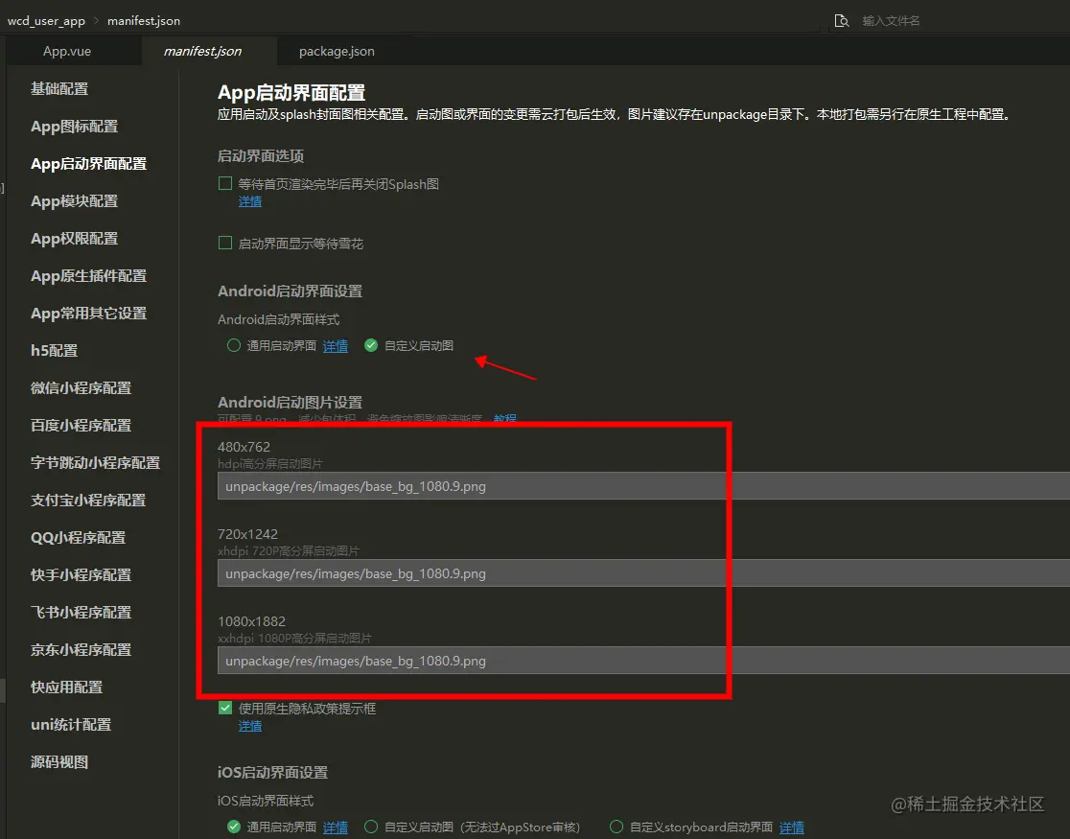Select 通用启动界面 for Android
Viewport: 1070px width, 839px height.
[233, 346]
